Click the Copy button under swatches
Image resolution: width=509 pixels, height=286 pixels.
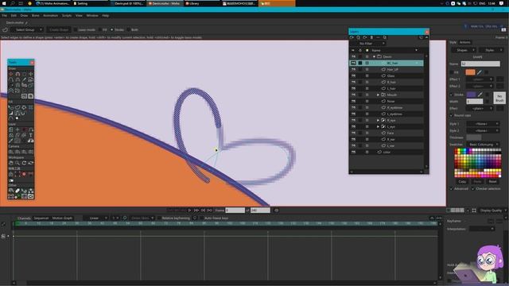pos(462,182)
